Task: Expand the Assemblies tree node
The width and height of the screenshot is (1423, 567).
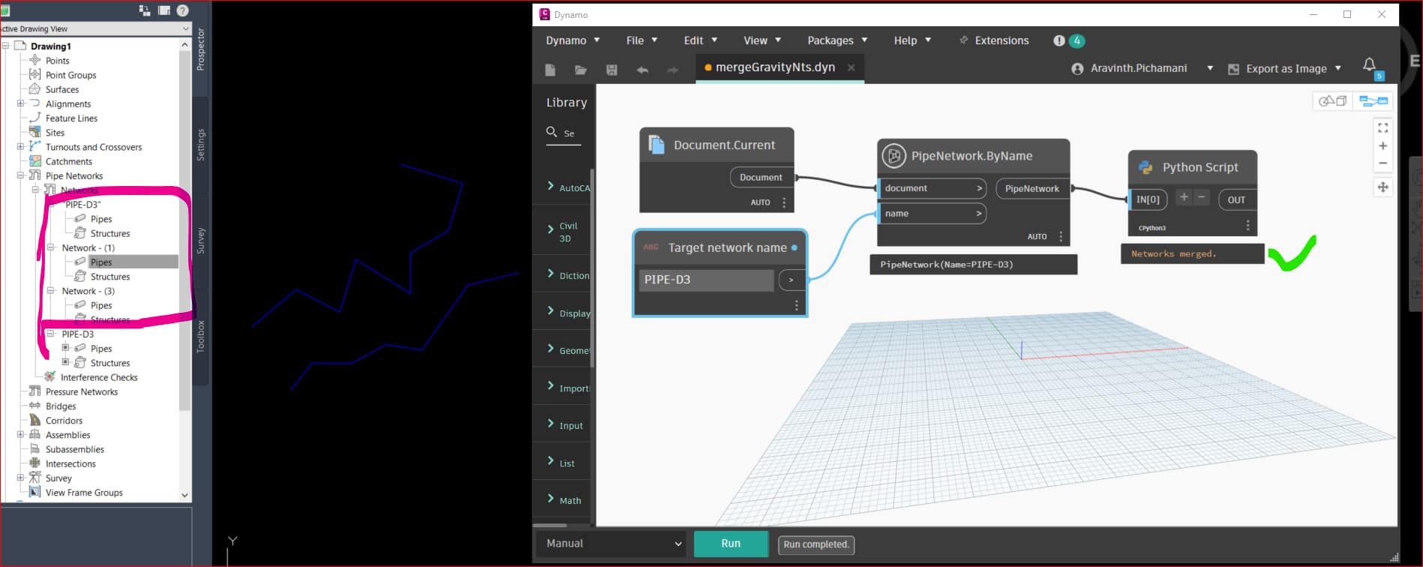Action: pos(20,434)
